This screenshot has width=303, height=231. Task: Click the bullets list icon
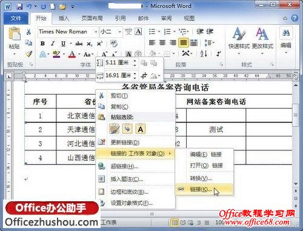click(152, 32)
